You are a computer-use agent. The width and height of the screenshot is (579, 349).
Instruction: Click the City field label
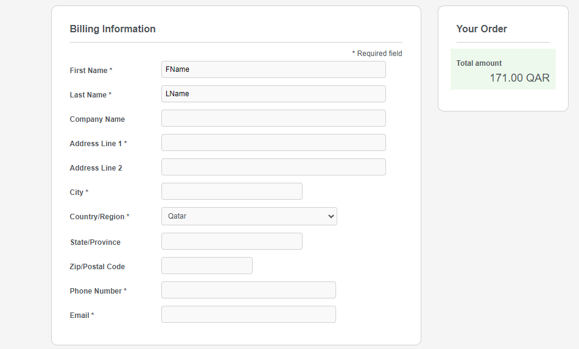(x=77, y=192)
